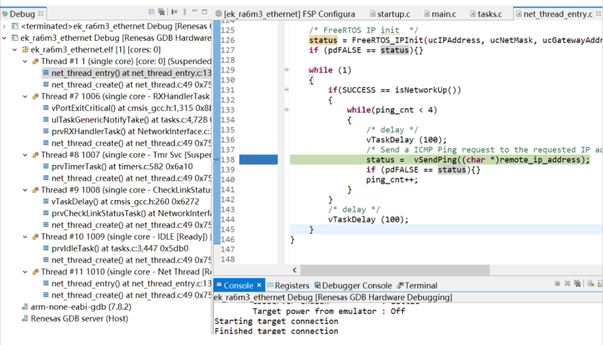This screenshot has height=345, width=603.
Task: Click the editor horizontal scrollbar thumb
Action: point(395,270)
